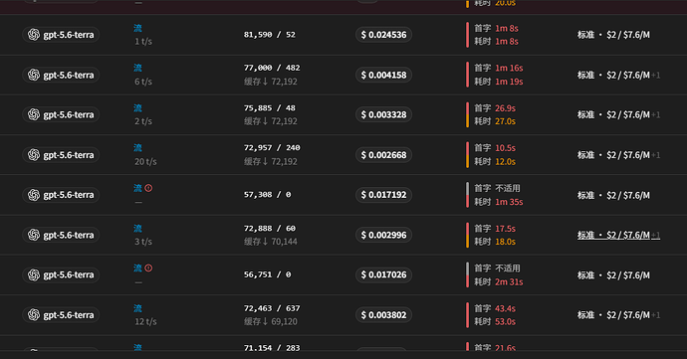Select the token count 77,000 / 482
Screen dimensions: 687x359
click(272, 68)
